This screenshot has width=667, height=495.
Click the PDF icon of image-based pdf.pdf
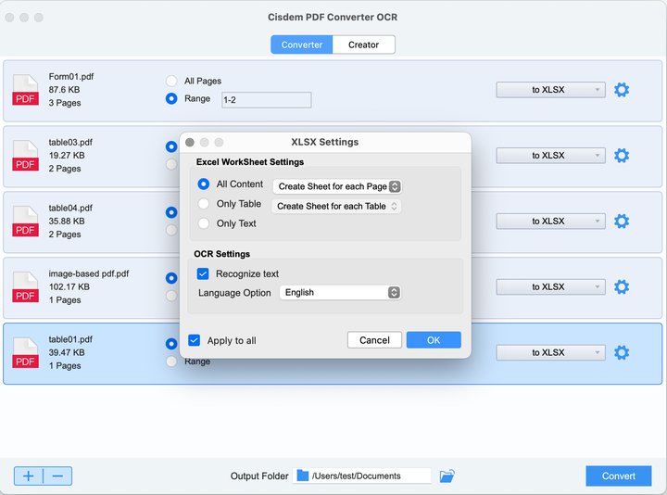point(25,286)
